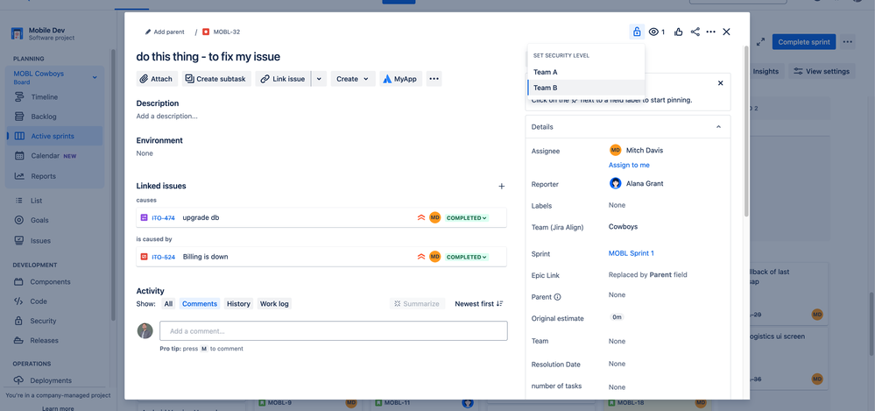Open Backlog in the sidebar
This screenshot has width=875, height=411.
point(54,117)
